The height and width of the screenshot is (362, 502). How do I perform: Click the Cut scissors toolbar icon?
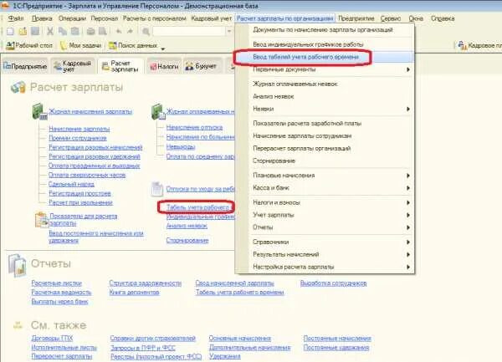pos(50,31)
